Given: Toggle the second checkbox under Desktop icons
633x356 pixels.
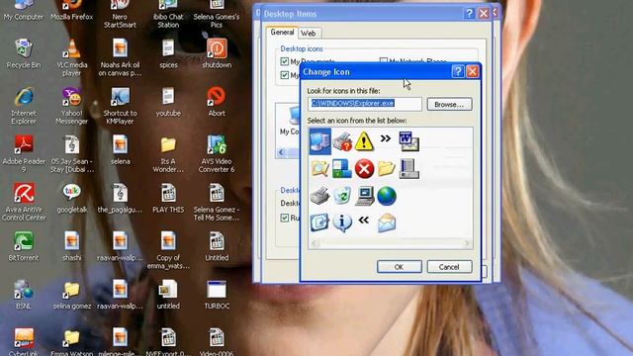Looking at the screenshot, I should [284, 75].
